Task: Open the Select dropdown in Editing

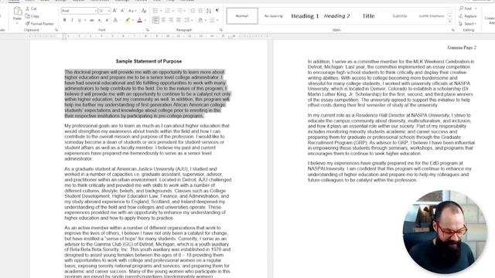Action: coord(468,24)
